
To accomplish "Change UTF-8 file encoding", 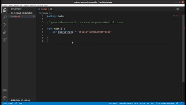I will [x=142, y=104].
